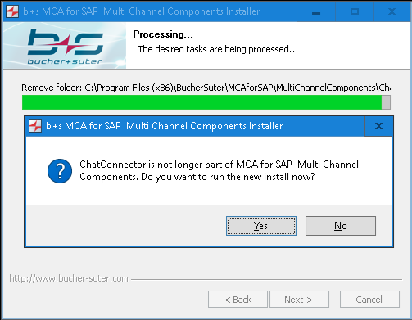Minimize the main installer window
412x320 pixels.
316,11
